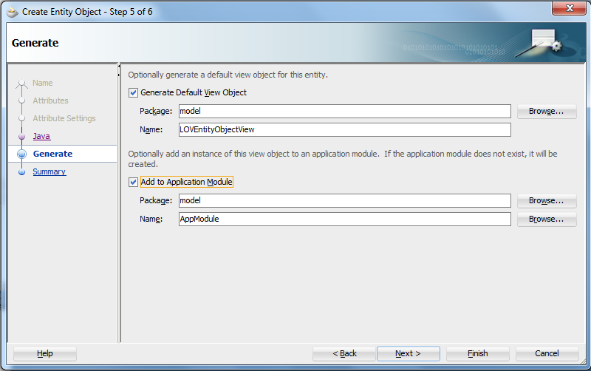Edit the LOVEntityObjectView name field
Viewport: 591px width, 371px height.
pyautogui.click(x=344, y=129)
